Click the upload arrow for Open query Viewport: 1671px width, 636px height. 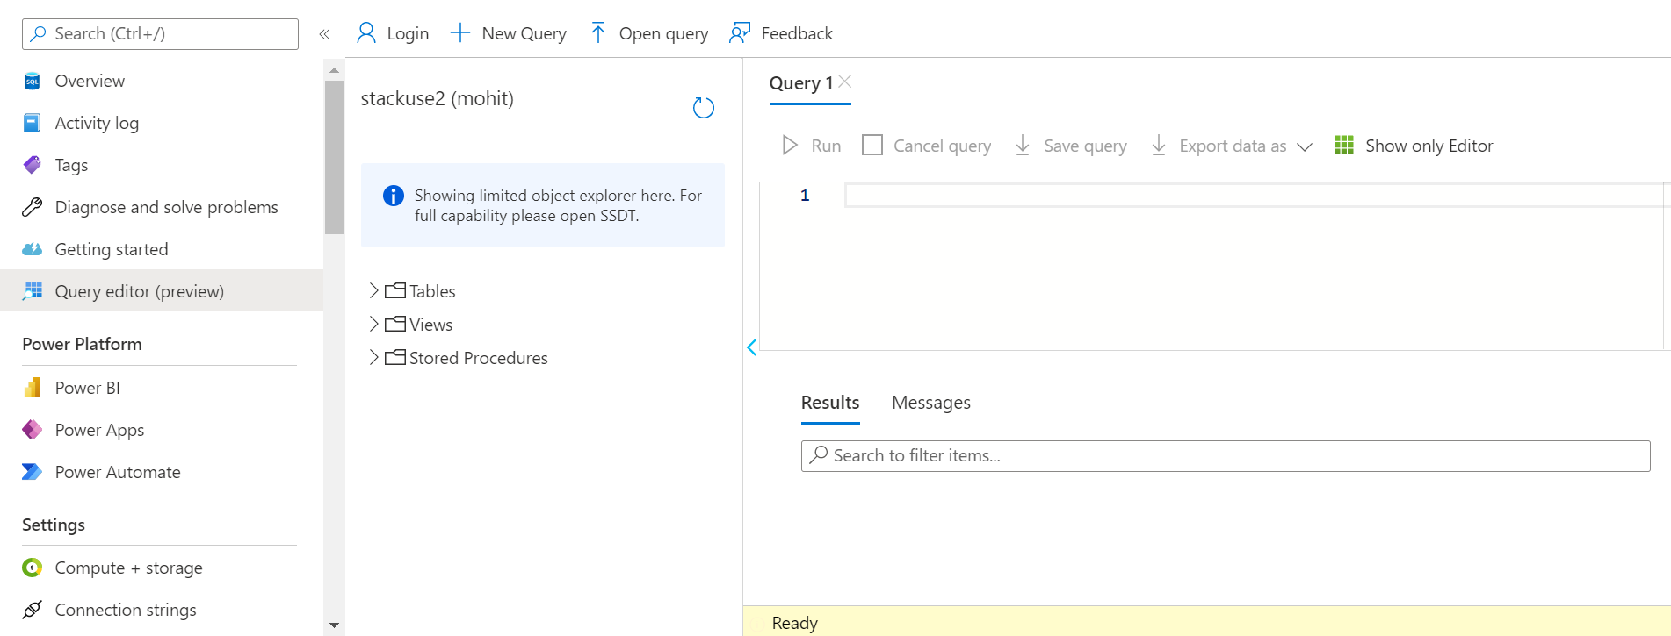click(598, 33)
